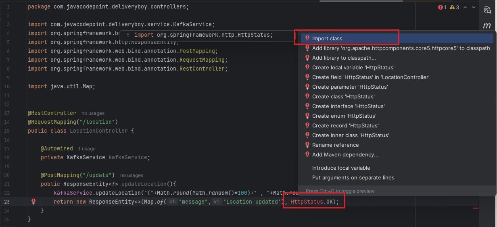The height and width of the screenshot is (227, 497).
Task: Select 'Import class' quick fix
Action: click(327, 38)
